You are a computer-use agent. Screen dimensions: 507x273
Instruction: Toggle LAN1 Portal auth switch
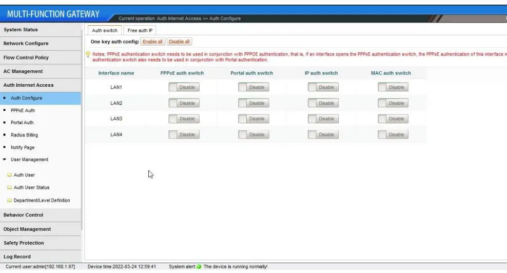[x=254, y=87]
